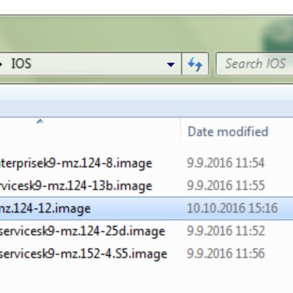
Task: Expand the breadcrumb arrow before IOS
Action: pos(1,64)
